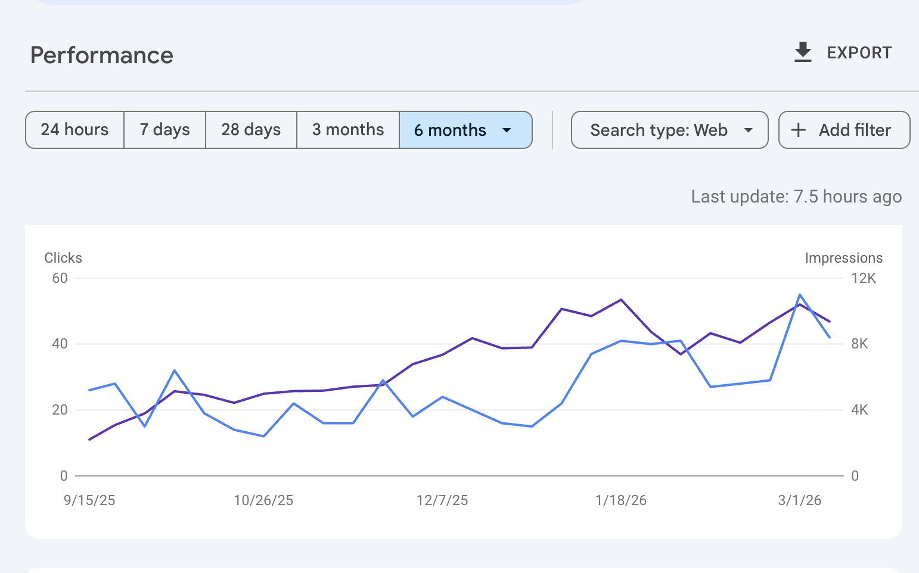
Task: Click the Impressions axis title
Action: coord(843,258)
